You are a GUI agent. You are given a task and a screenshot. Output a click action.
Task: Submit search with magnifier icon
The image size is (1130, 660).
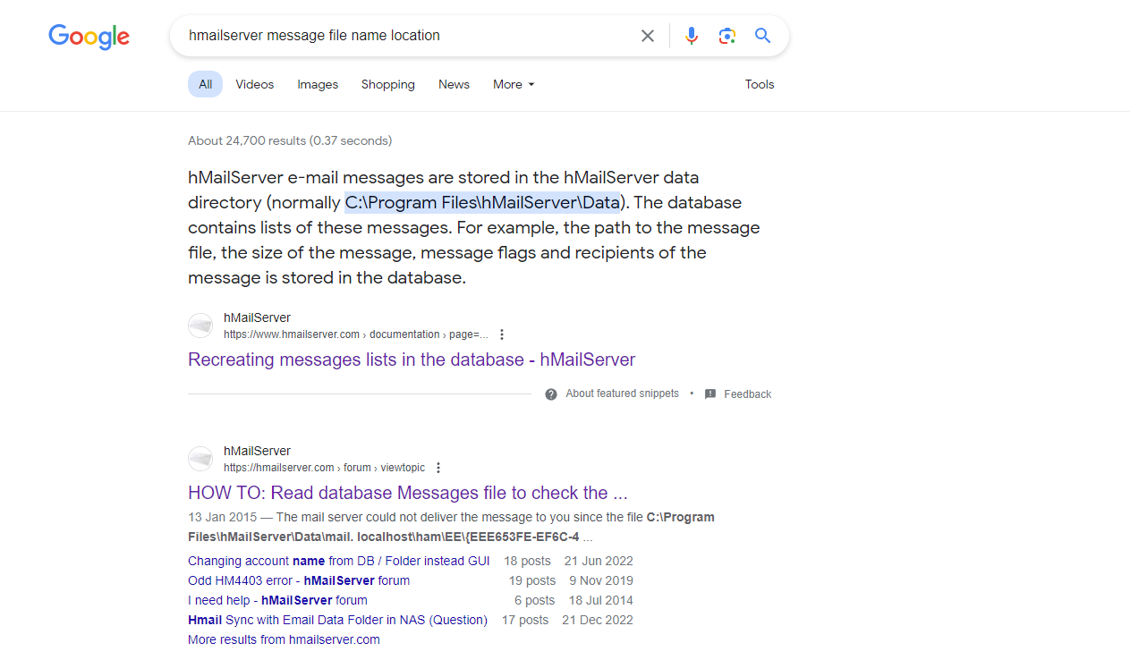tap(762, 36)
